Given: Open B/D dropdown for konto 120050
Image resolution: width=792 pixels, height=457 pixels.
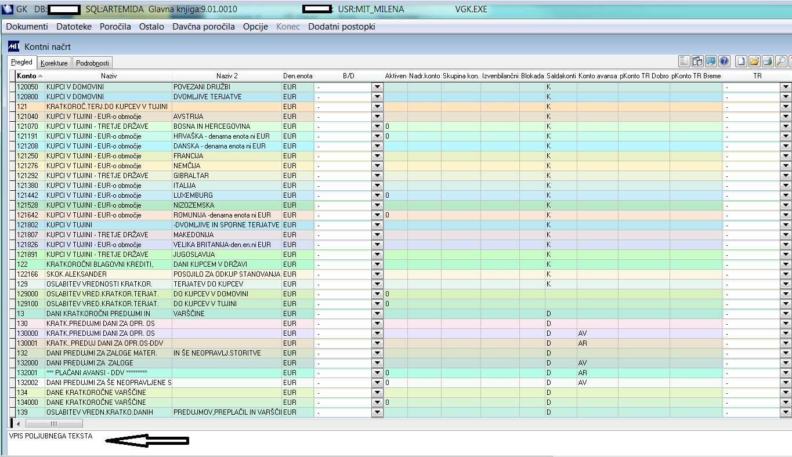Looking at the screenshot, I should (x=377, y=87).
